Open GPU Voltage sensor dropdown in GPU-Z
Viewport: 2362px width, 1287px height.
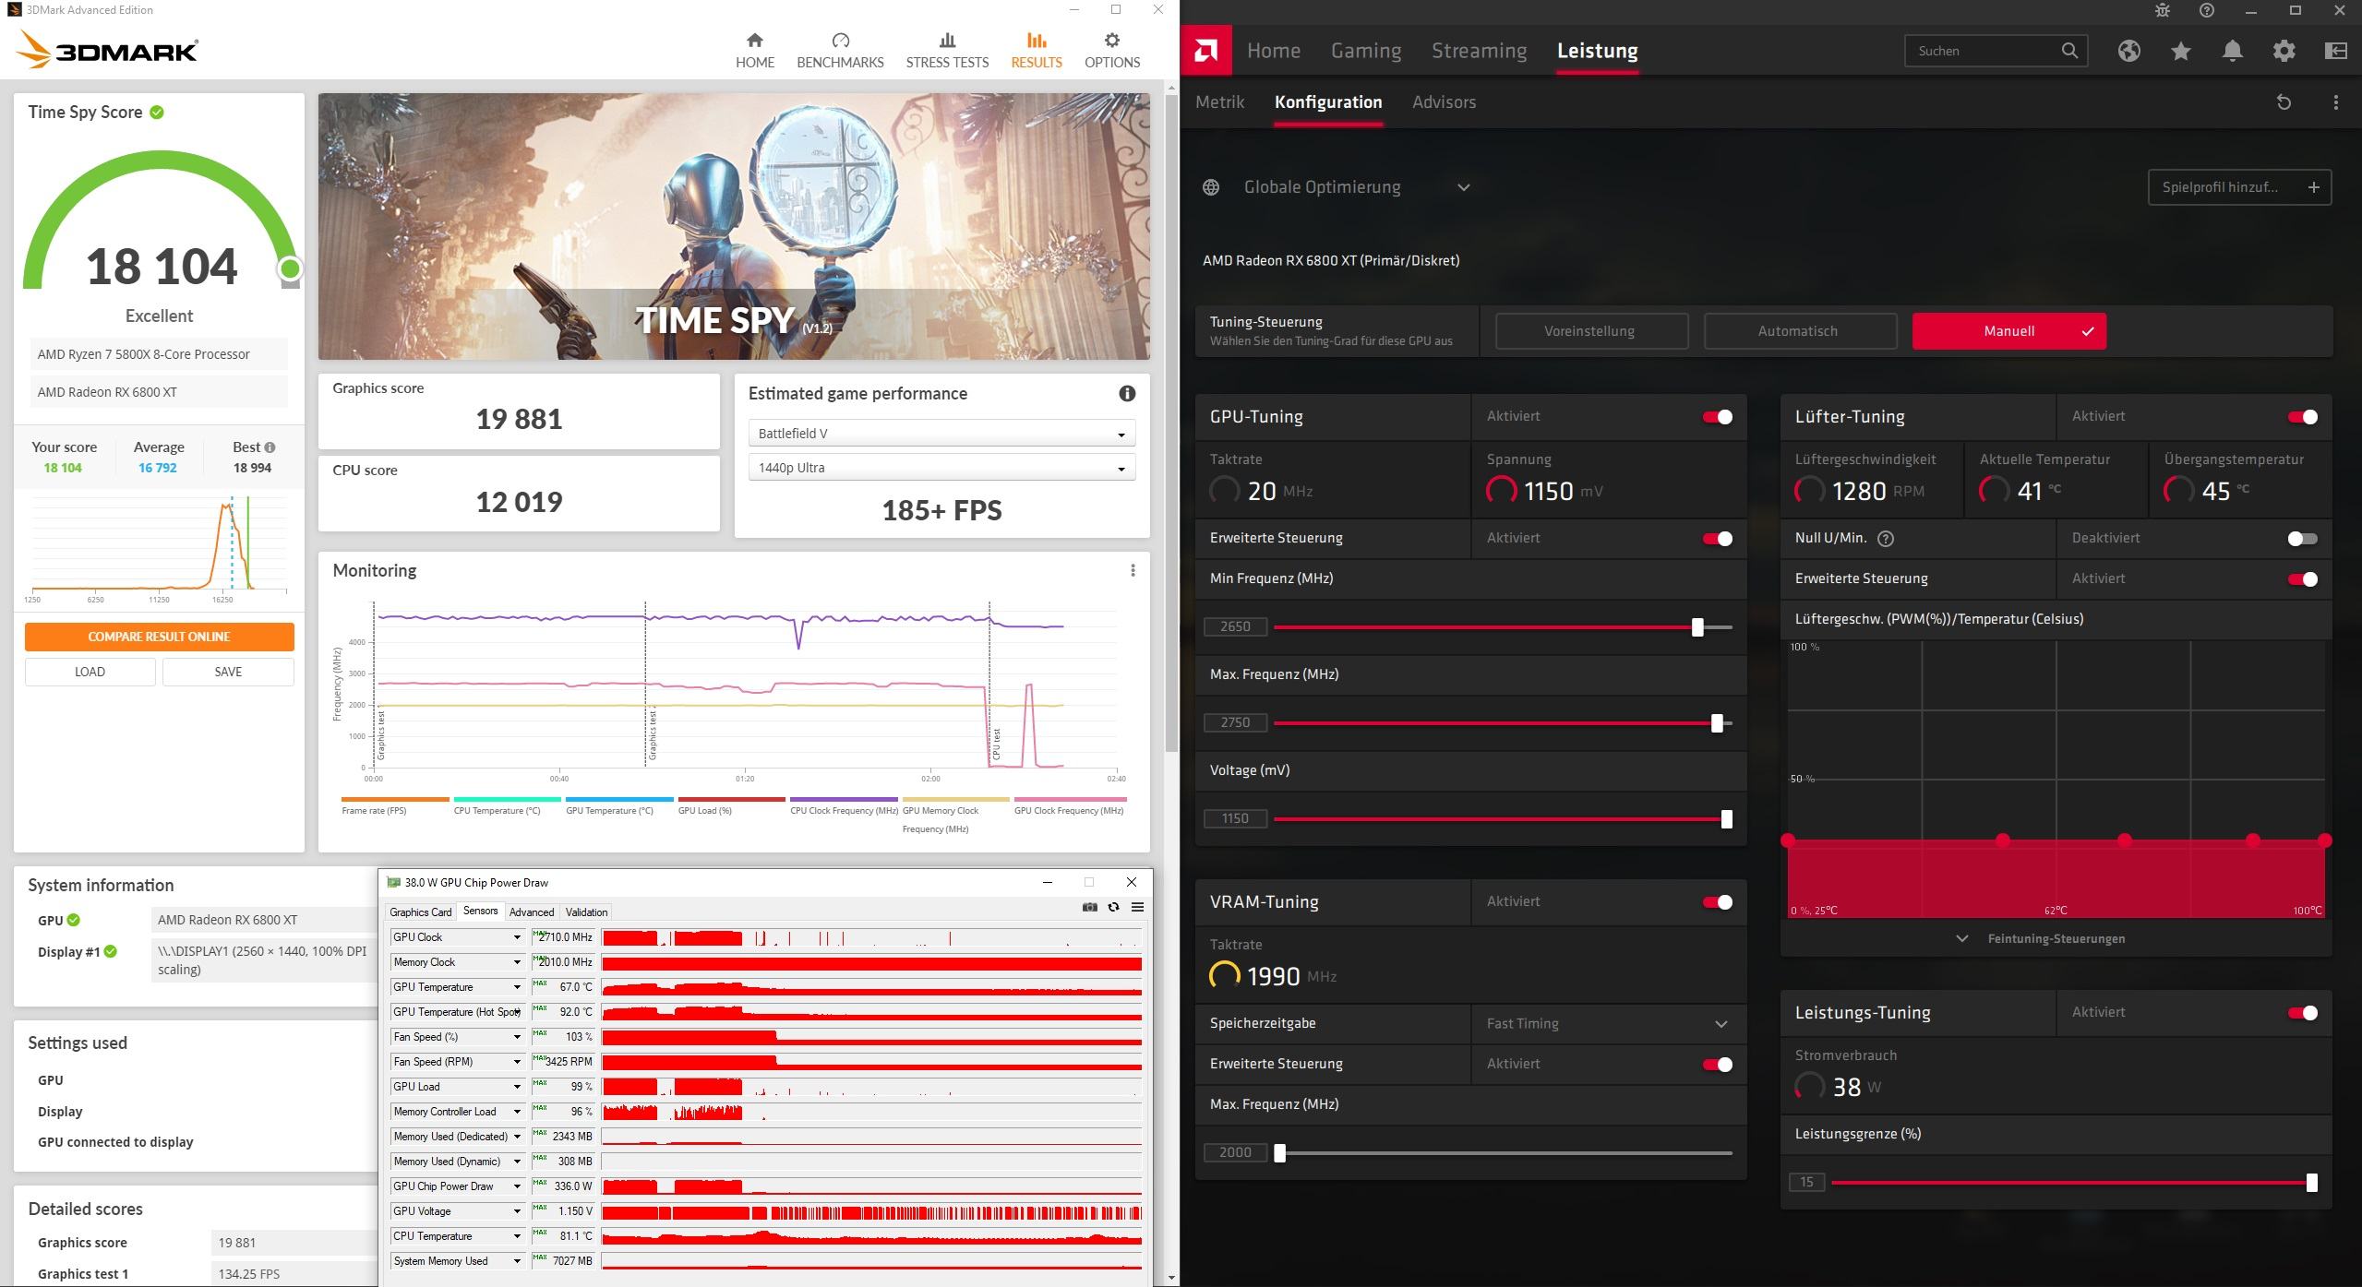pyautogui.click(x=517, y=1211)
